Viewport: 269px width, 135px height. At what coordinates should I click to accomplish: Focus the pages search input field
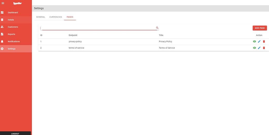coord(97,28)
